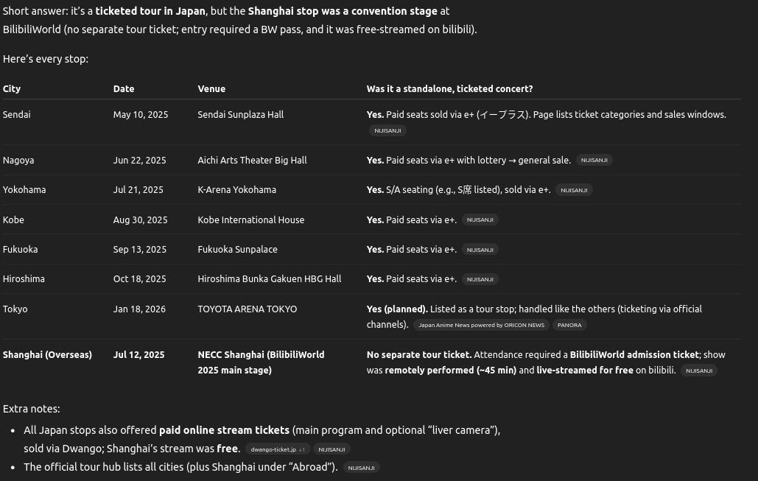Open the NIJISANJI citation after the tour hub note

(361, 468)
